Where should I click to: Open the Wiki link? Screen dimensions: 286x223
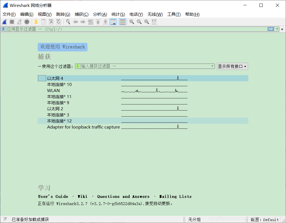click(x=83, y=196)
